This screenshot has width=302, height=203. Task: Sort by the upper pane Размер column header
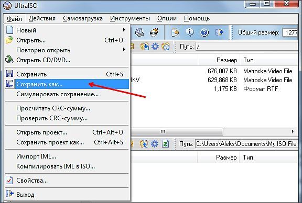tap(219, 60)
